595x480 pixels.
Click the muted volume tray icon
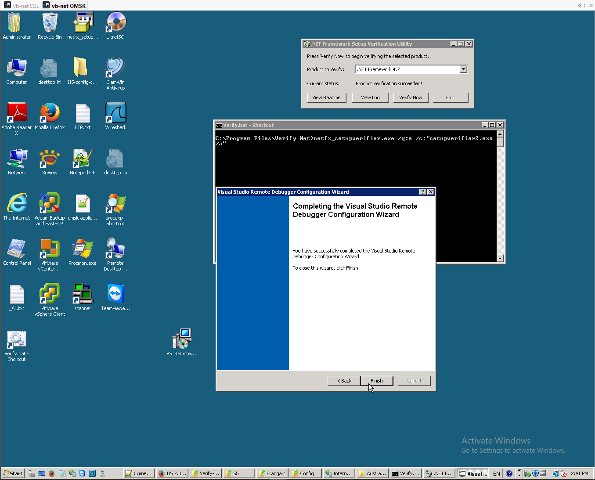[x=563, y=473]
